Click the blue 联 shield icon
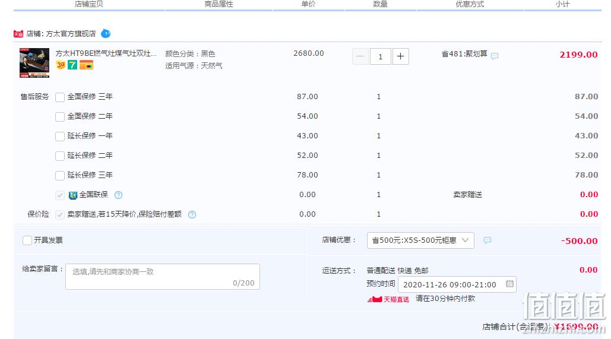 tap(73, 195)
